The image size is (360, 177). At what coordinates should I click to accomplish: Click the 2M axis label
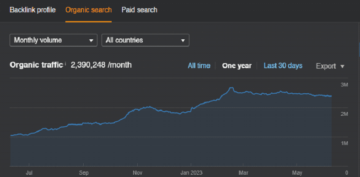344,114
